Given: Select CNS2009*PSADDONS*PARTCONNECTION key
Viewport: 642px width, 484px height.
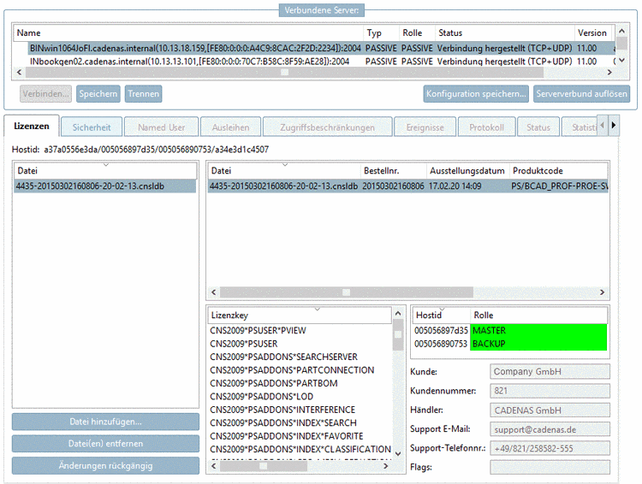Looking at the screenshot, I should coord(300,370).
